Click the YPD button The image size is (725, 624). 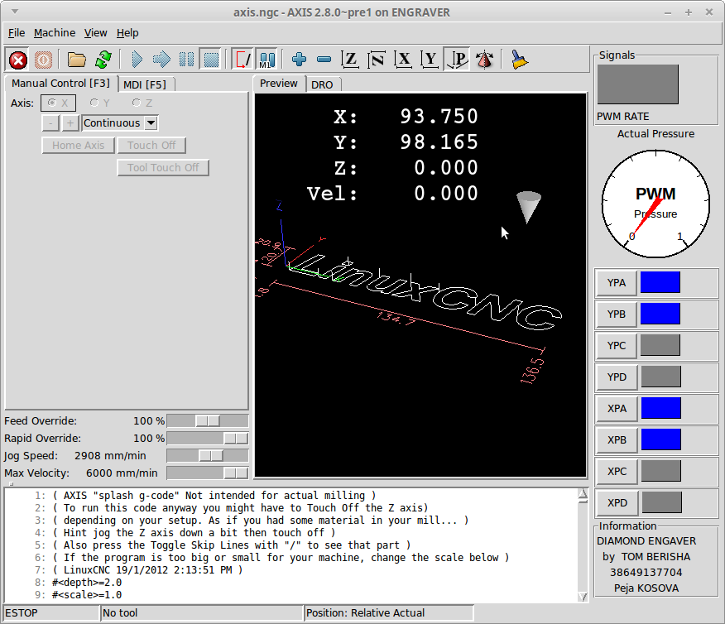(617, 377)
